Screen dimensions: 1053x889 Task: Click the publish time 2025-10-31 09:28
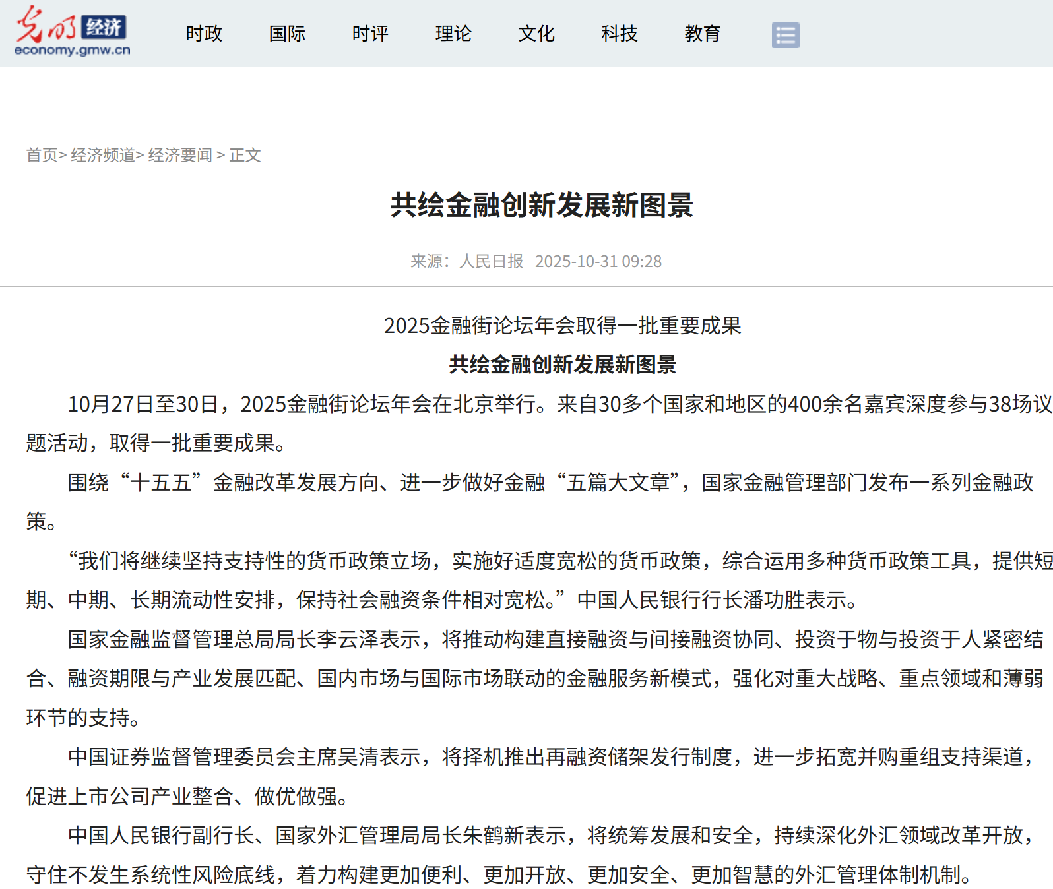[598, 262]
